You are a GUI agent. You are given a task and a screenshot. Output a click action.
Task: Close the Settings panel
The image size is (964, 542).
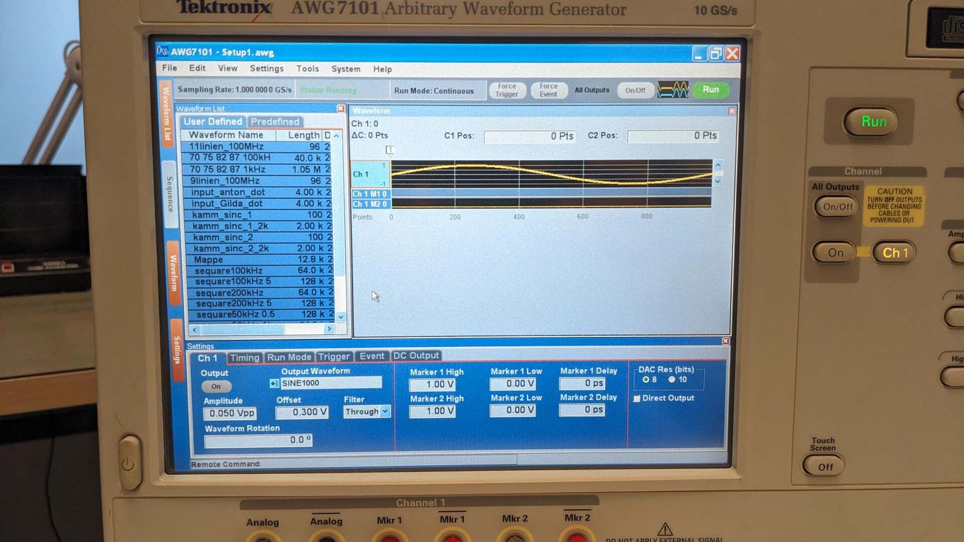[x=726, y=341]
